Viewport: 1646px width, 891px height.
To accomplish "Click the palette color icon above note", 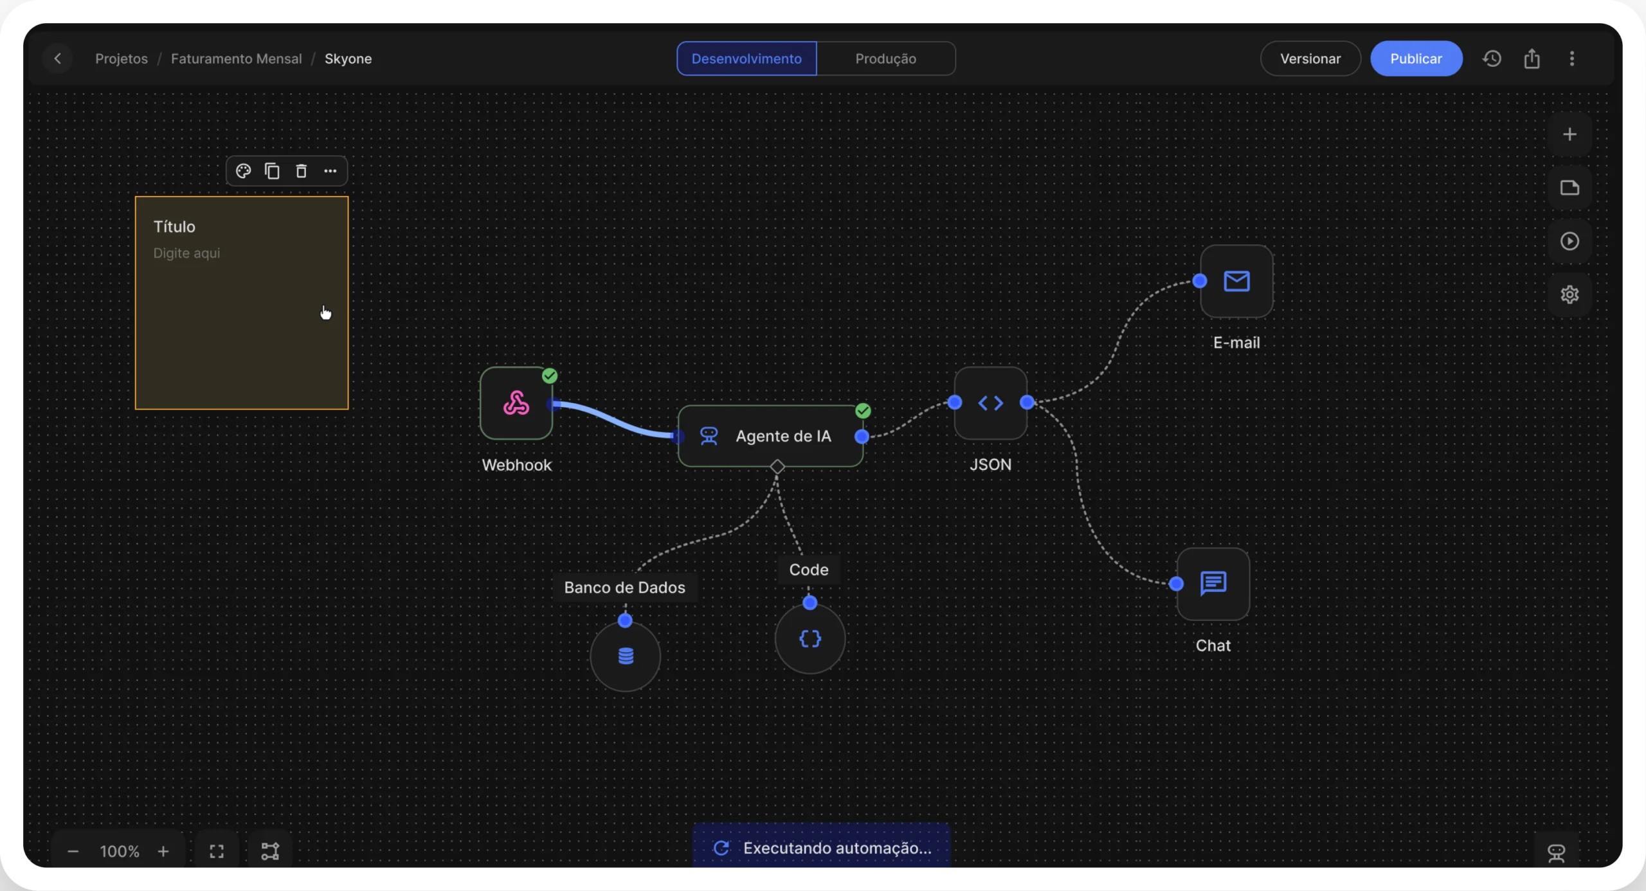I will (243, 171).
